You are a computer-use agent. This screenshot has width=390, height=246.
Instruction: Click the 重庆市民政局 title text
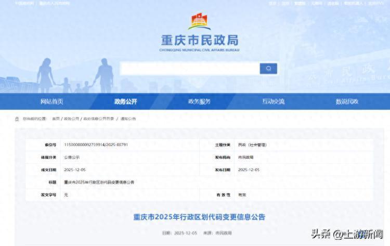click(200, 41)
